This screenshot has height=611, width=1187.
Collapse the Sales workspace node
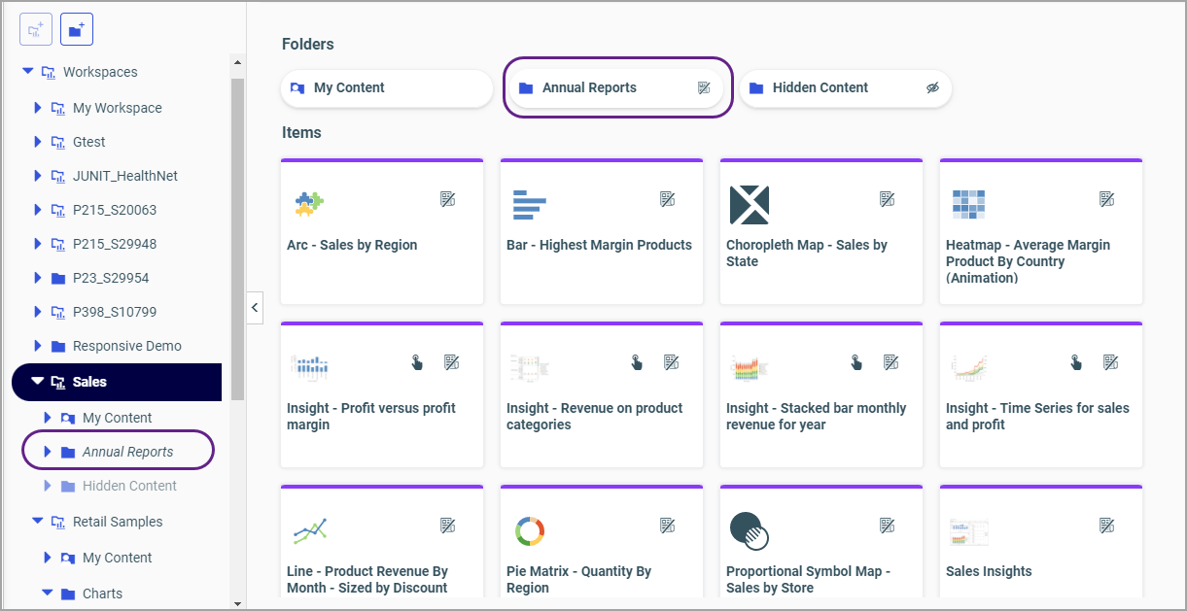(37, 382)
